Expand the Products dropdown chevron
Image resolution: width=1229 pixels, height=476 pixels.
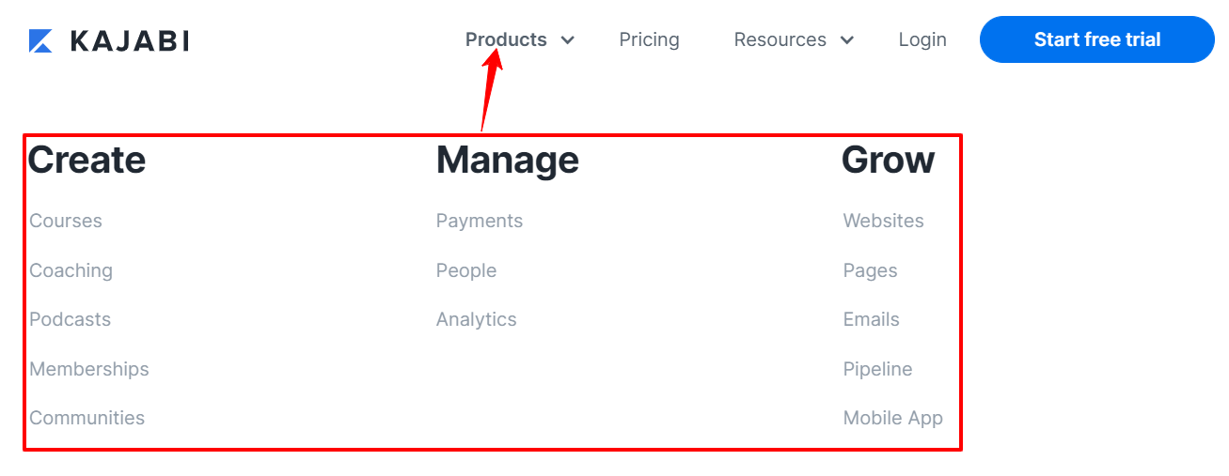(567, 40)
